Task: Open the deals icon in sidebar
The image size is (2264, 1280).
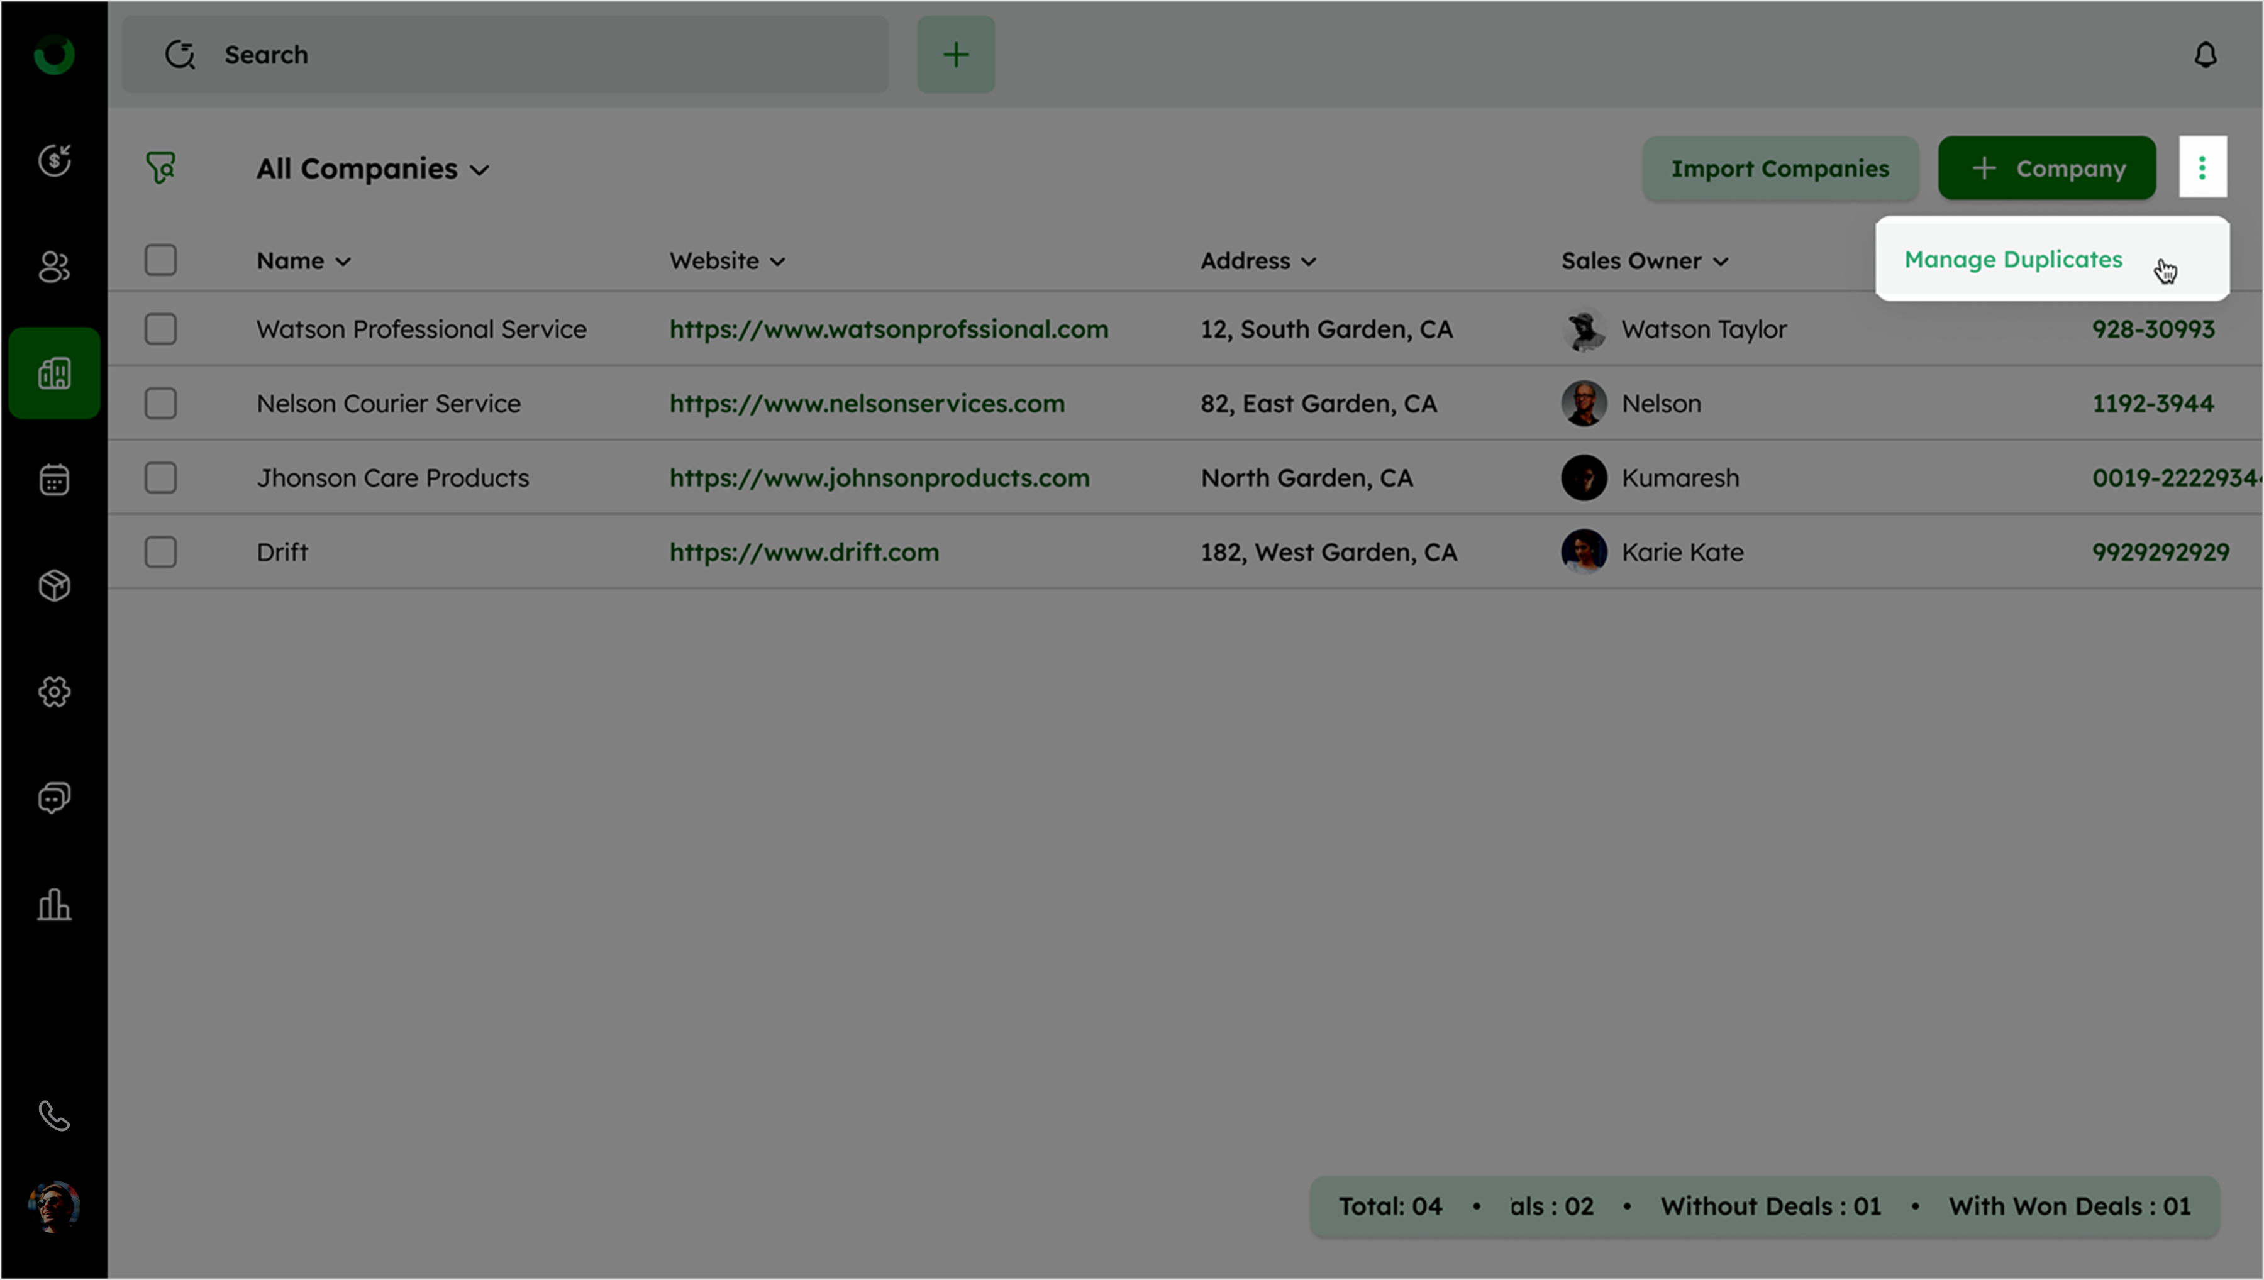Action: 55,160
